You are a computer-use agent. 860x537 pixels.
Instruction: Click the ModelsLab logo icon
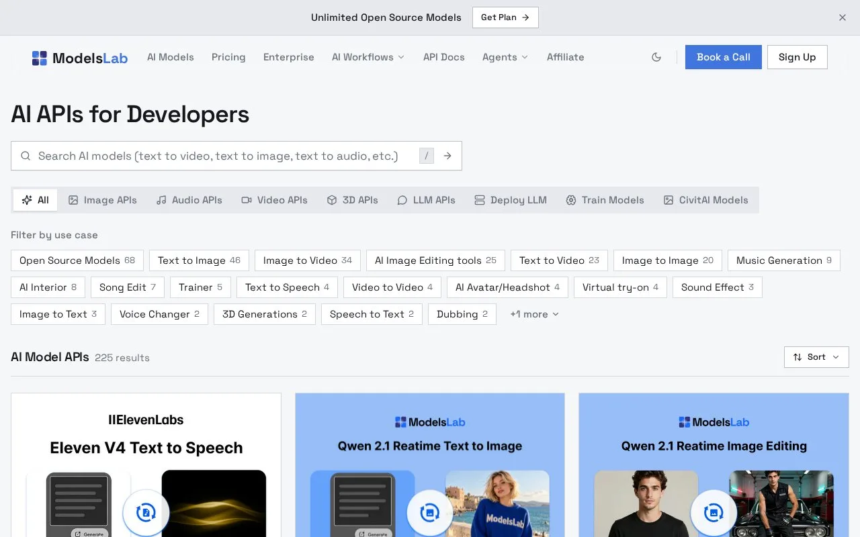[x=40, y=58]
